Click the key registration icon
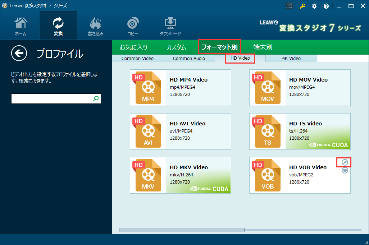Screen dimensions: 369x245 tap(302, 6)
